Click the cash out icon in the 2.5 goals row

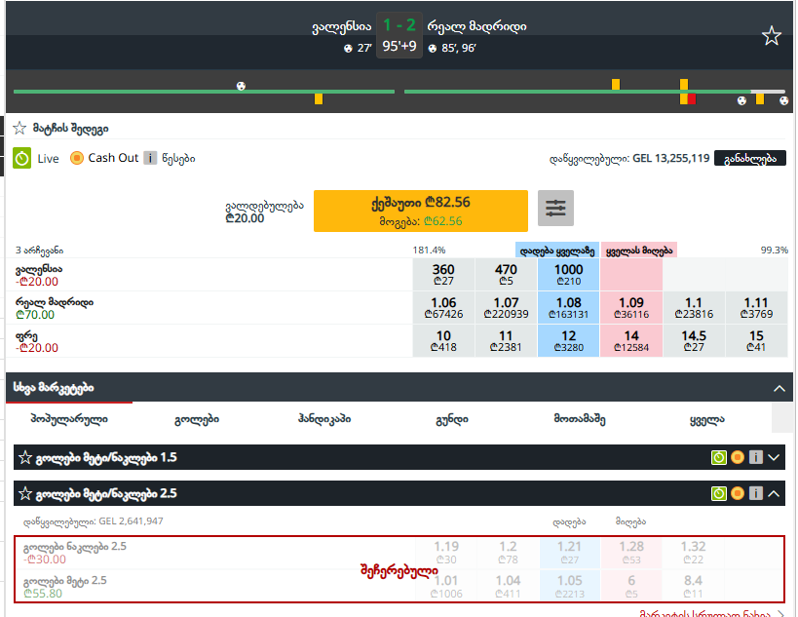737,493
